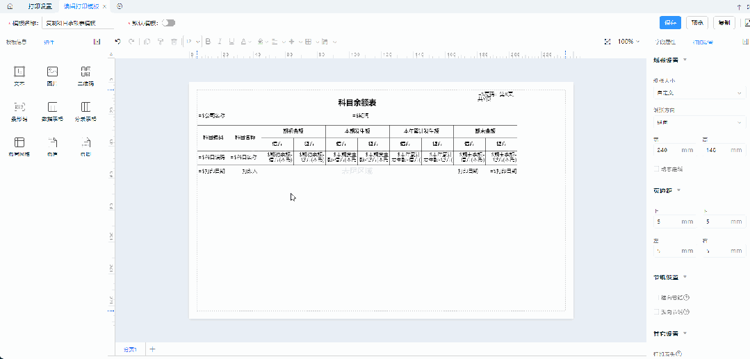Toggle bold text formatting
Screen dimensions: 750x359
[x=208, y=42]
